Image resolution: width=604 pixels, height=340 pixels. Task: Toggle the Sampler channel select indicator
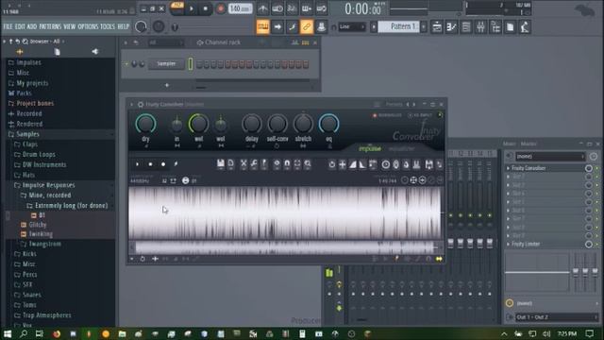(191, 64)
